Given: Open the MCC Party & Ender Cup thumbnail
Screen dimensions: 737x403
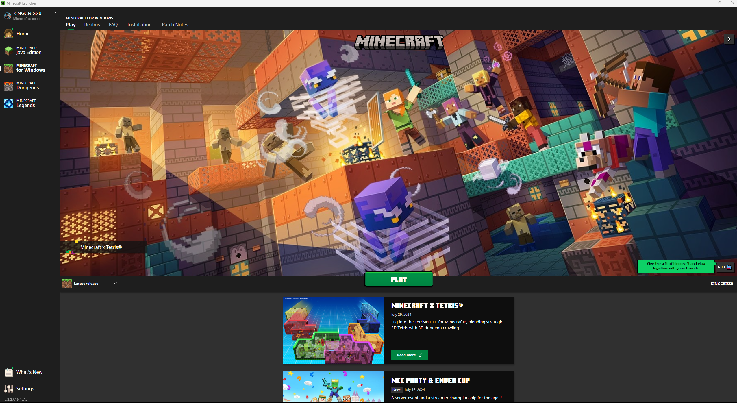Looking at the screenshot, I should click(334, 387).
